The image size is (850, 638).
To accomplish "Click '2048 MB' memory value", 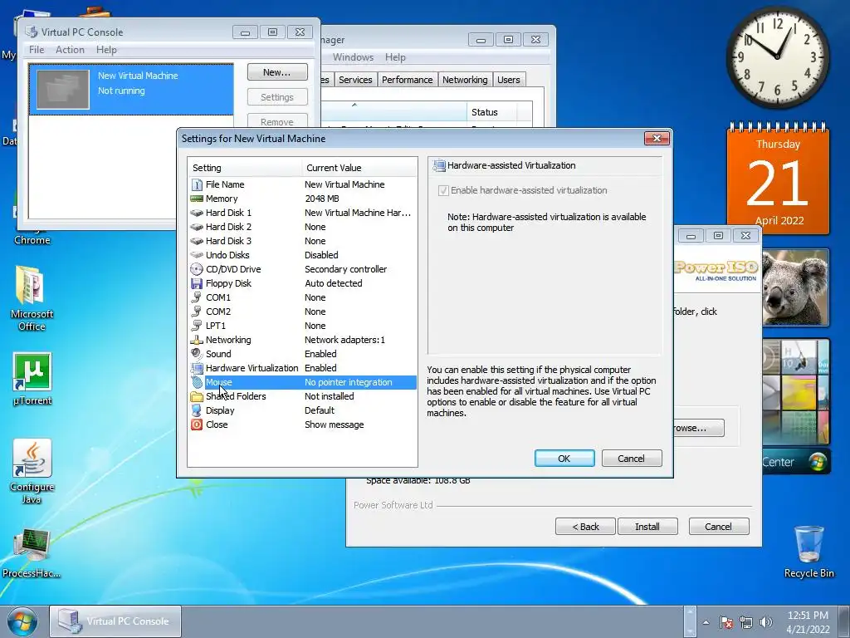I will click(322, 199).
